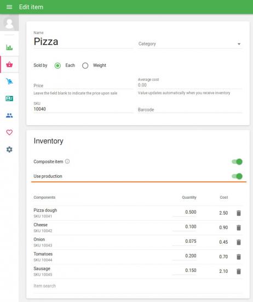Remove the Cheese component with trash icon

click(x=239, y=228)
